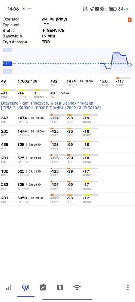Tap the 14:06 clock in status bar
Viewport: 135px width, 302px height.
pyautogui.click(x=13, y=9)
